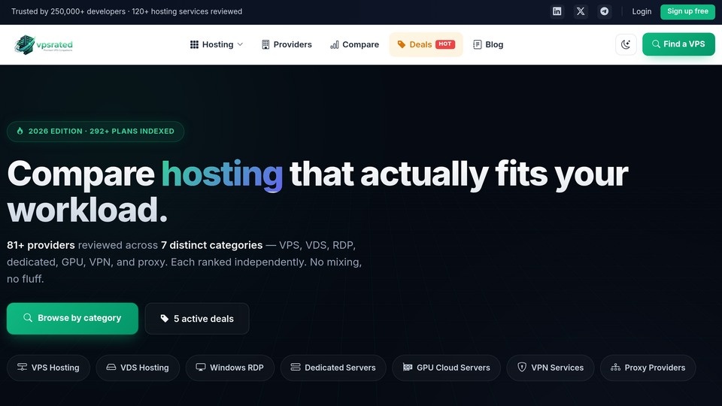Viewport: 722px width, 406px height.
Task: Toggle dark mode with moon icon
Action: pyautogui.click(x=626, y=44)
